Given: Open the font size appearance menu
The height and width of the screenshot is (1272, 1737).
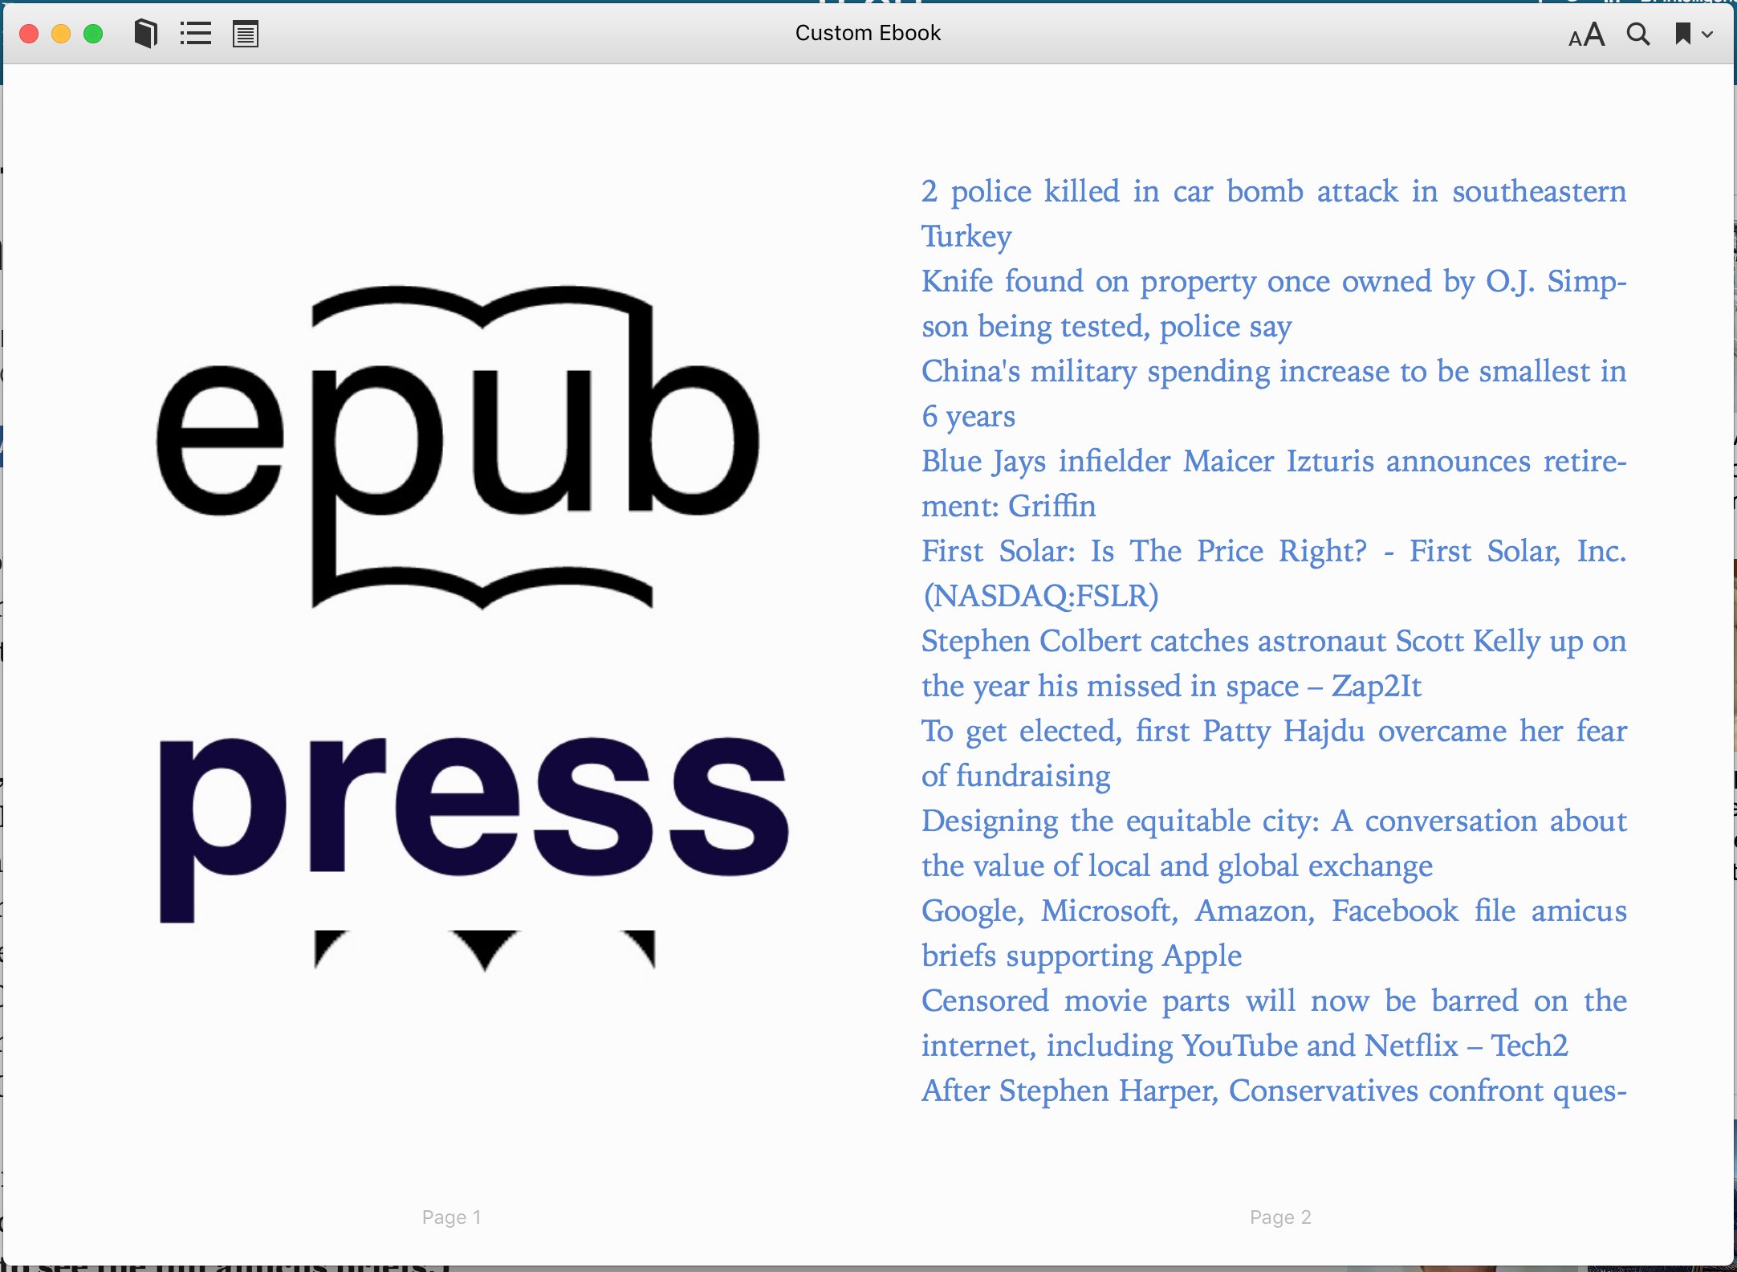Looking at the screenshot, I should (x=1586, y=35).
